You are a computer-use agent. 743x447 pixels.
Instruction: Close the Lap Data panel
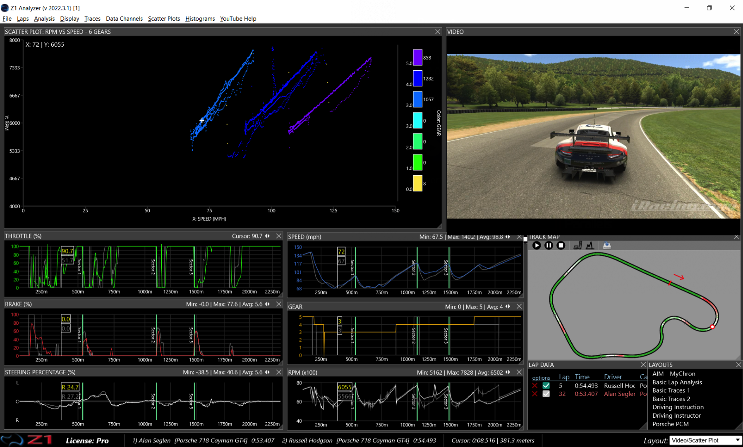tap(643, 365)
